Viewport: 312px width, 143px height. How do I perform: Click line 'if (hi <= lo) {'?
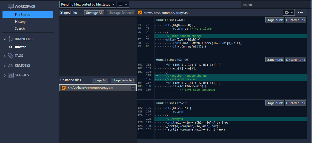point(179,108)
